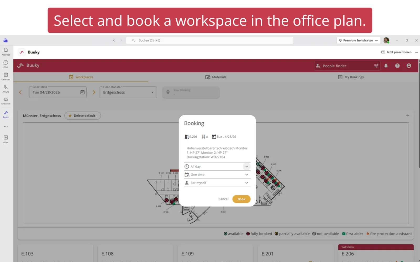This screenshot has height=262, width=420.
Task: Click the Teams profile avatar
Action: [x=386, y=40]
